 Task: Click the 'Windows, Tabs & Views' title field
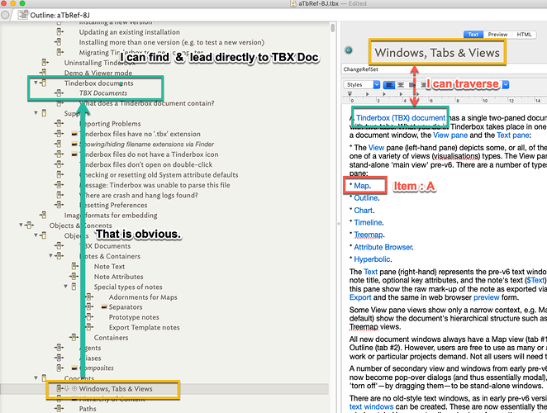point(437,53)
